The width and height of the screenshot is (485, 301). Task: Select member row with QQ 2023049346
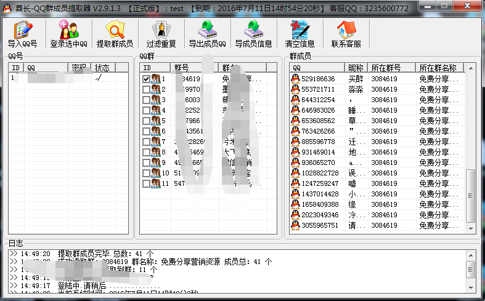[x=377, y=215]
